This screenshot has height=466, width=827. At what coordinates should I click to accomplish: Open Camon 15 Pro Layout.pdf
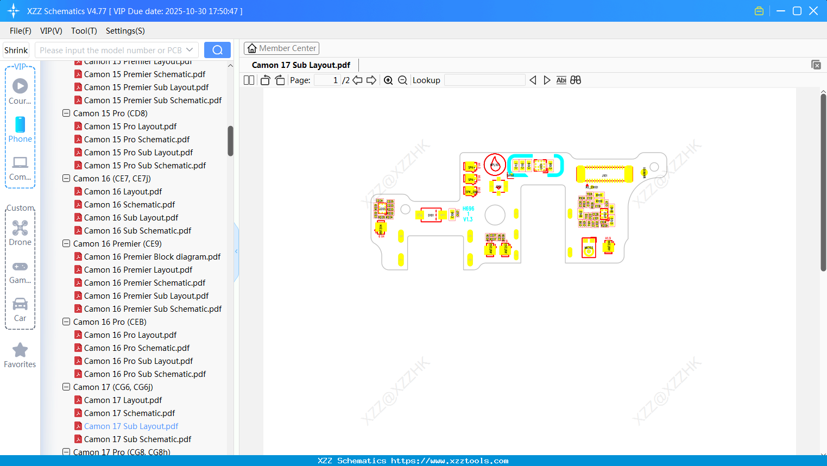[130, 127]
